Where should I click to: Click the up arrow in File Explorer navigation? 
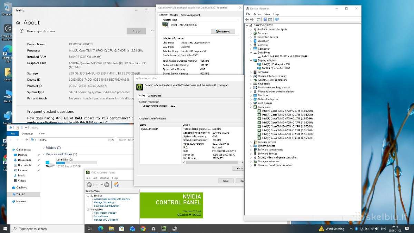pos(27,140)
